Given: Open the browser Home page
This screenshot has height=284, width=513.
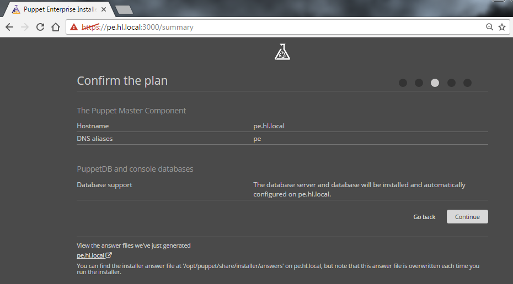Looking at the screenshot, I should [56, 27].
